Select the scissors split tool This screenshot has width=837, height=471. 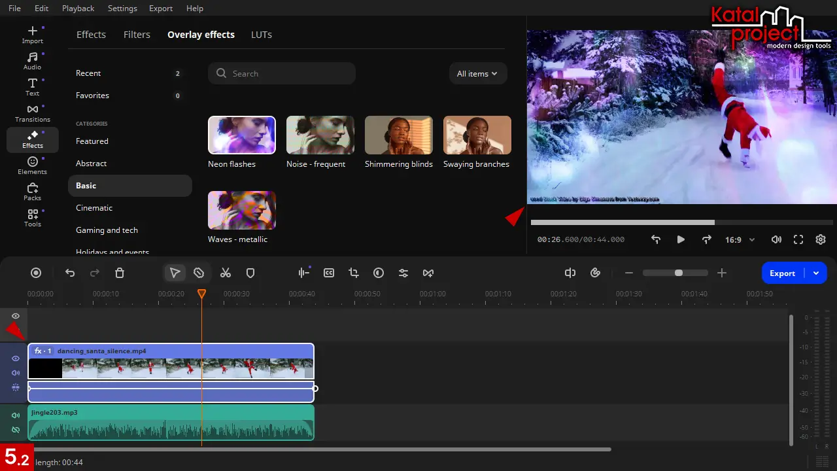226,273
